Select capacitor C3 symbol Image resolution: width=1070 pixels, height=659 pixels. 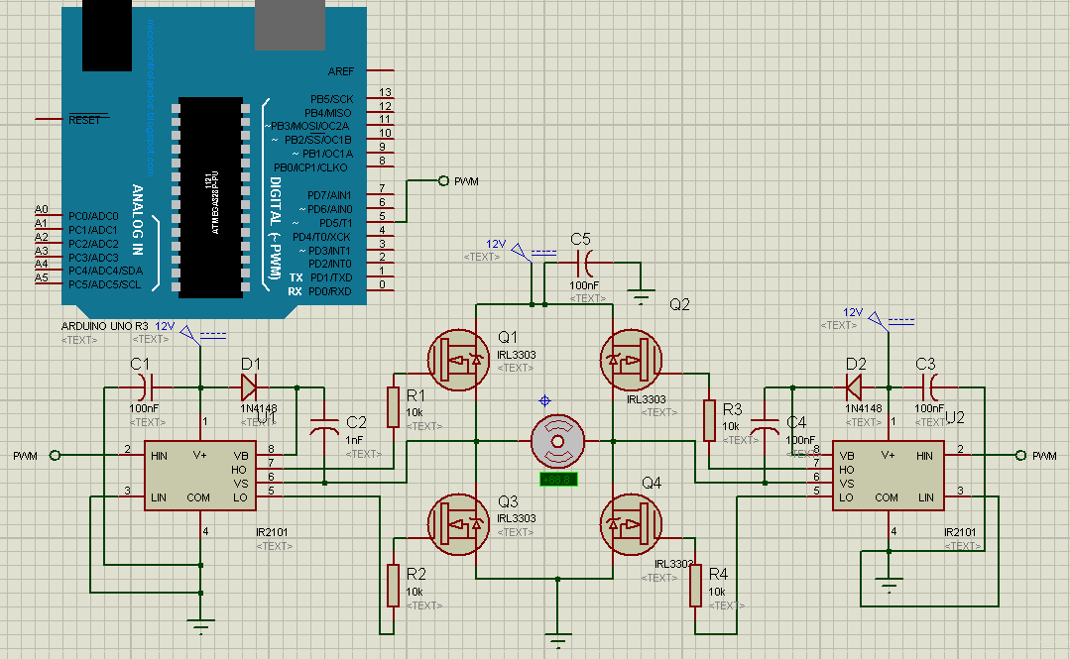[931, 387]
